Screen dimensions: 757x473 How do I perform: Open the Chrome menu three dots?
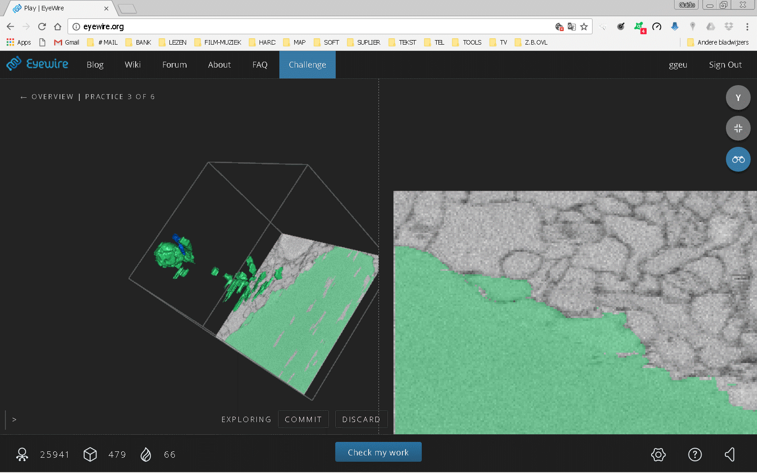coord(747,27)
